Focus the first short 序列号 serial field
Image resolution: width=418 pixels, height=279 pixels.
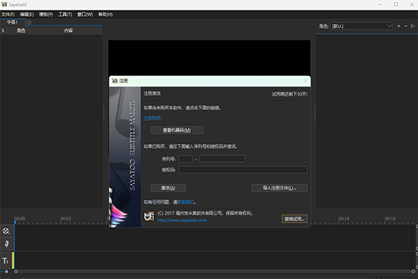click(x=185, y=159)
